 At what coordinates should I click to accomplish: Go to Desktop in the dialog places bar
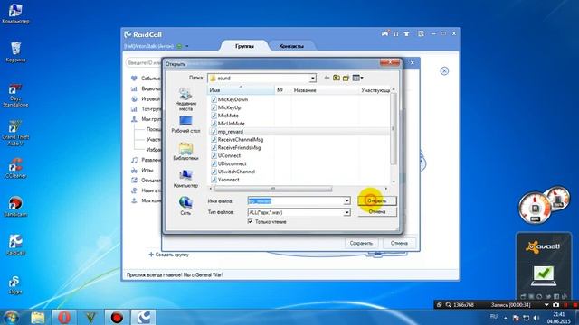(185, 125)
